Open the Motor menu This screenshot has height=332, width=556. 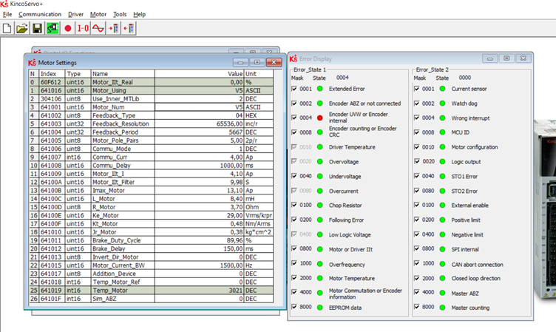click(98, 14)
